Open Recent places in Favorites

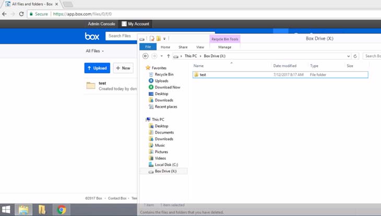click(166, 107)
